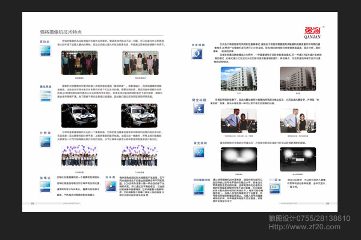Select the 背光补偿 section label

pyautogui.click(x=199, y=100)
